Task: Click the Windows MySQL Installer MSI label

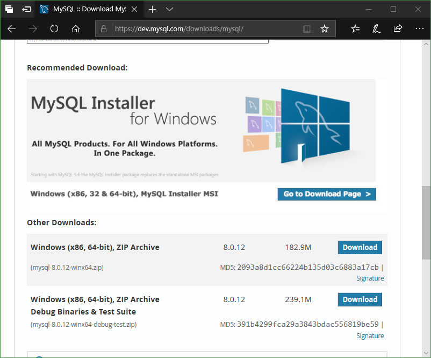Action: pos(124,194)
